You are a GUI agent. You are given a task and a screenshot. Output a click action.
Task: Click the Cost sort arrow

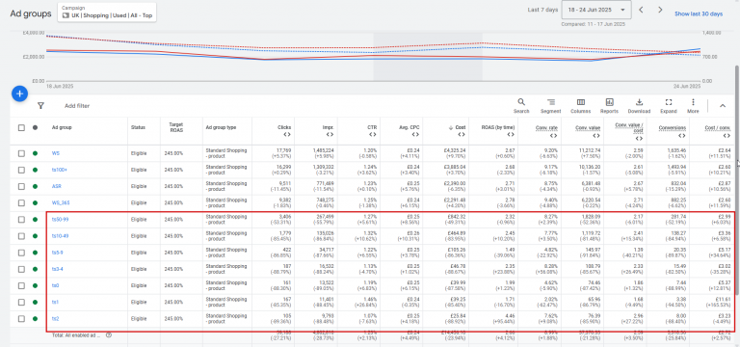(450, 127)
